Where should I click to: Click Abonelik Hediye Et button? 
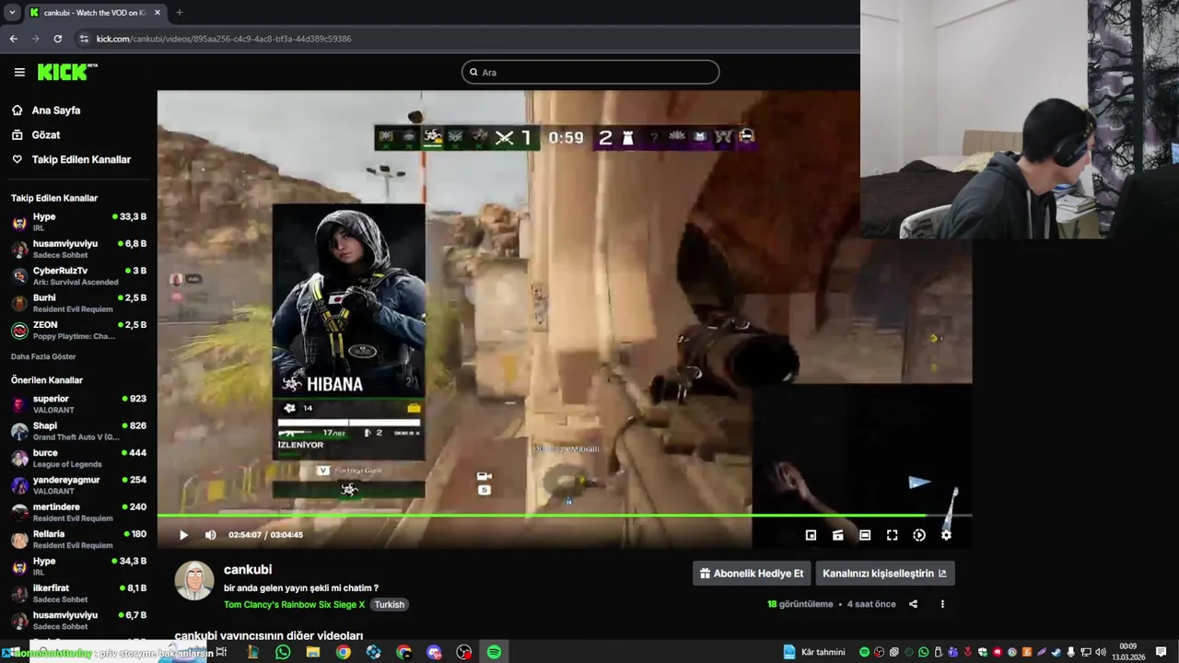pos(752,573)
